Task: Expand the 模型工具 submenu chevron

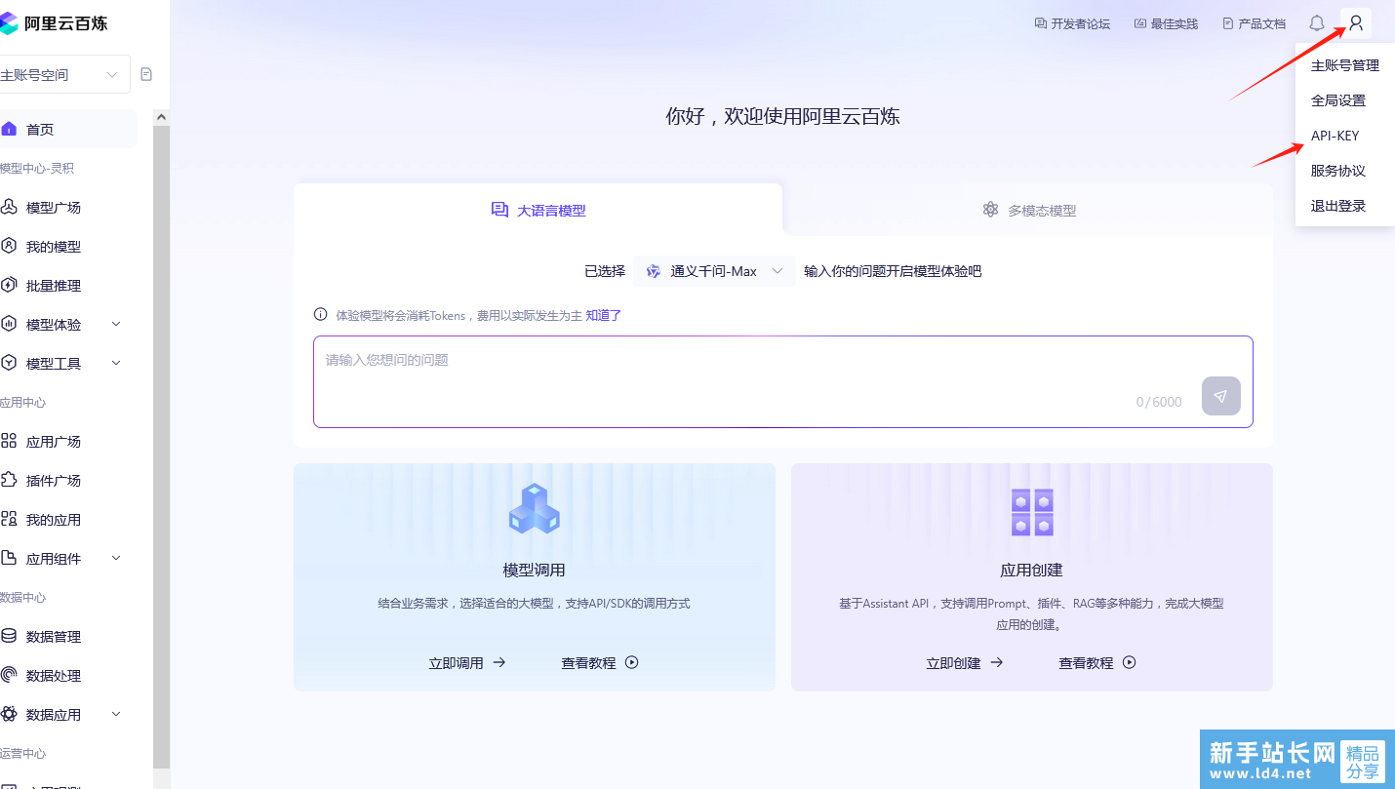Action: tap(116, 363)
